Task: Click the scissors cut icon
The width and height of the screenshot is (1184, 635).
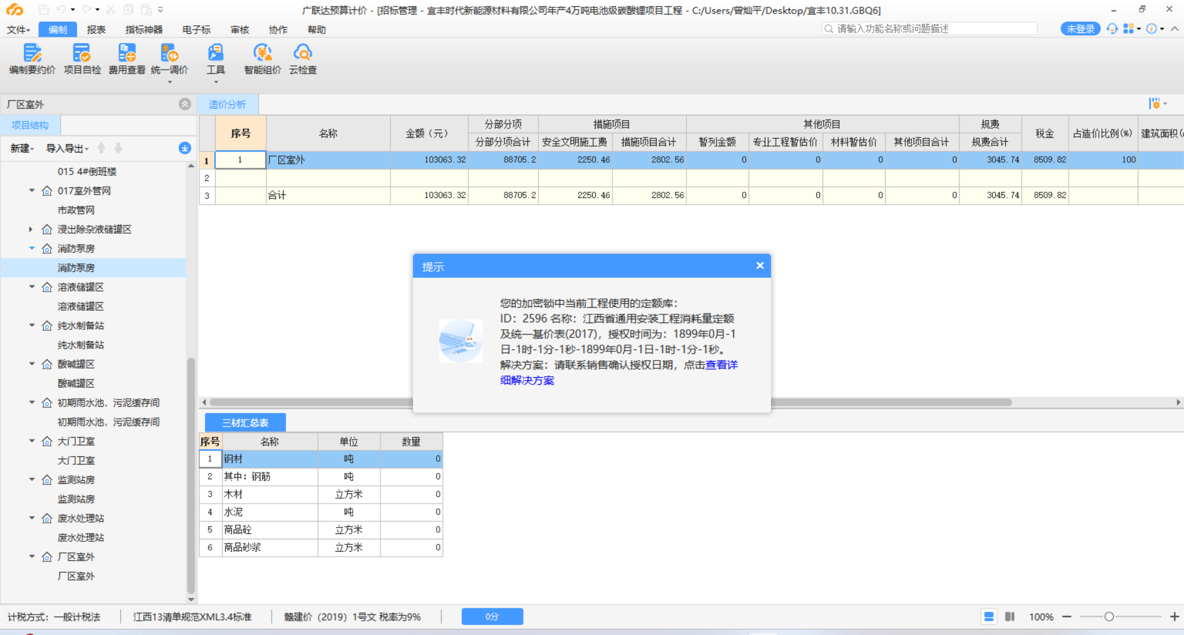Action: pos(111,10)
